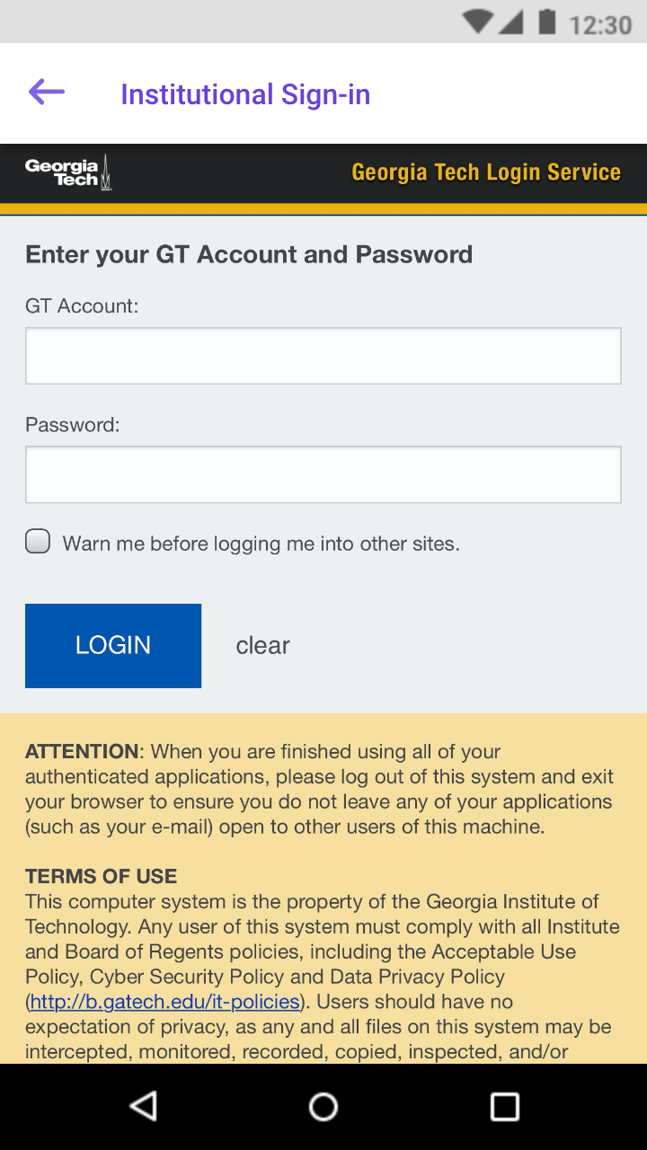The width and height of the screenshot is (647, 1150).
Task: Tap the ATTENTION notice text
Action: pos(319,789)
